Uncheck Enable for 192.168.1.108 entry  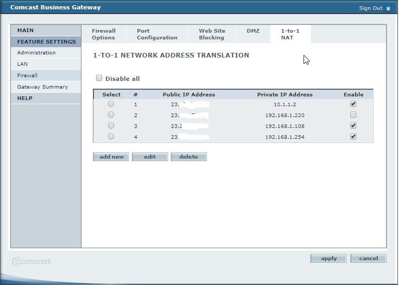pyautogui.click(x=353, y=125)
